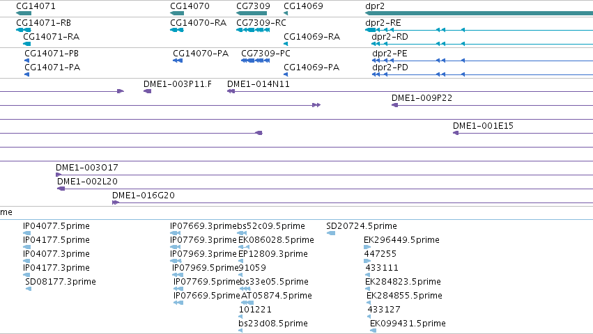
Task: Click the CG14070 gene label
Action: tap(190, 6)
